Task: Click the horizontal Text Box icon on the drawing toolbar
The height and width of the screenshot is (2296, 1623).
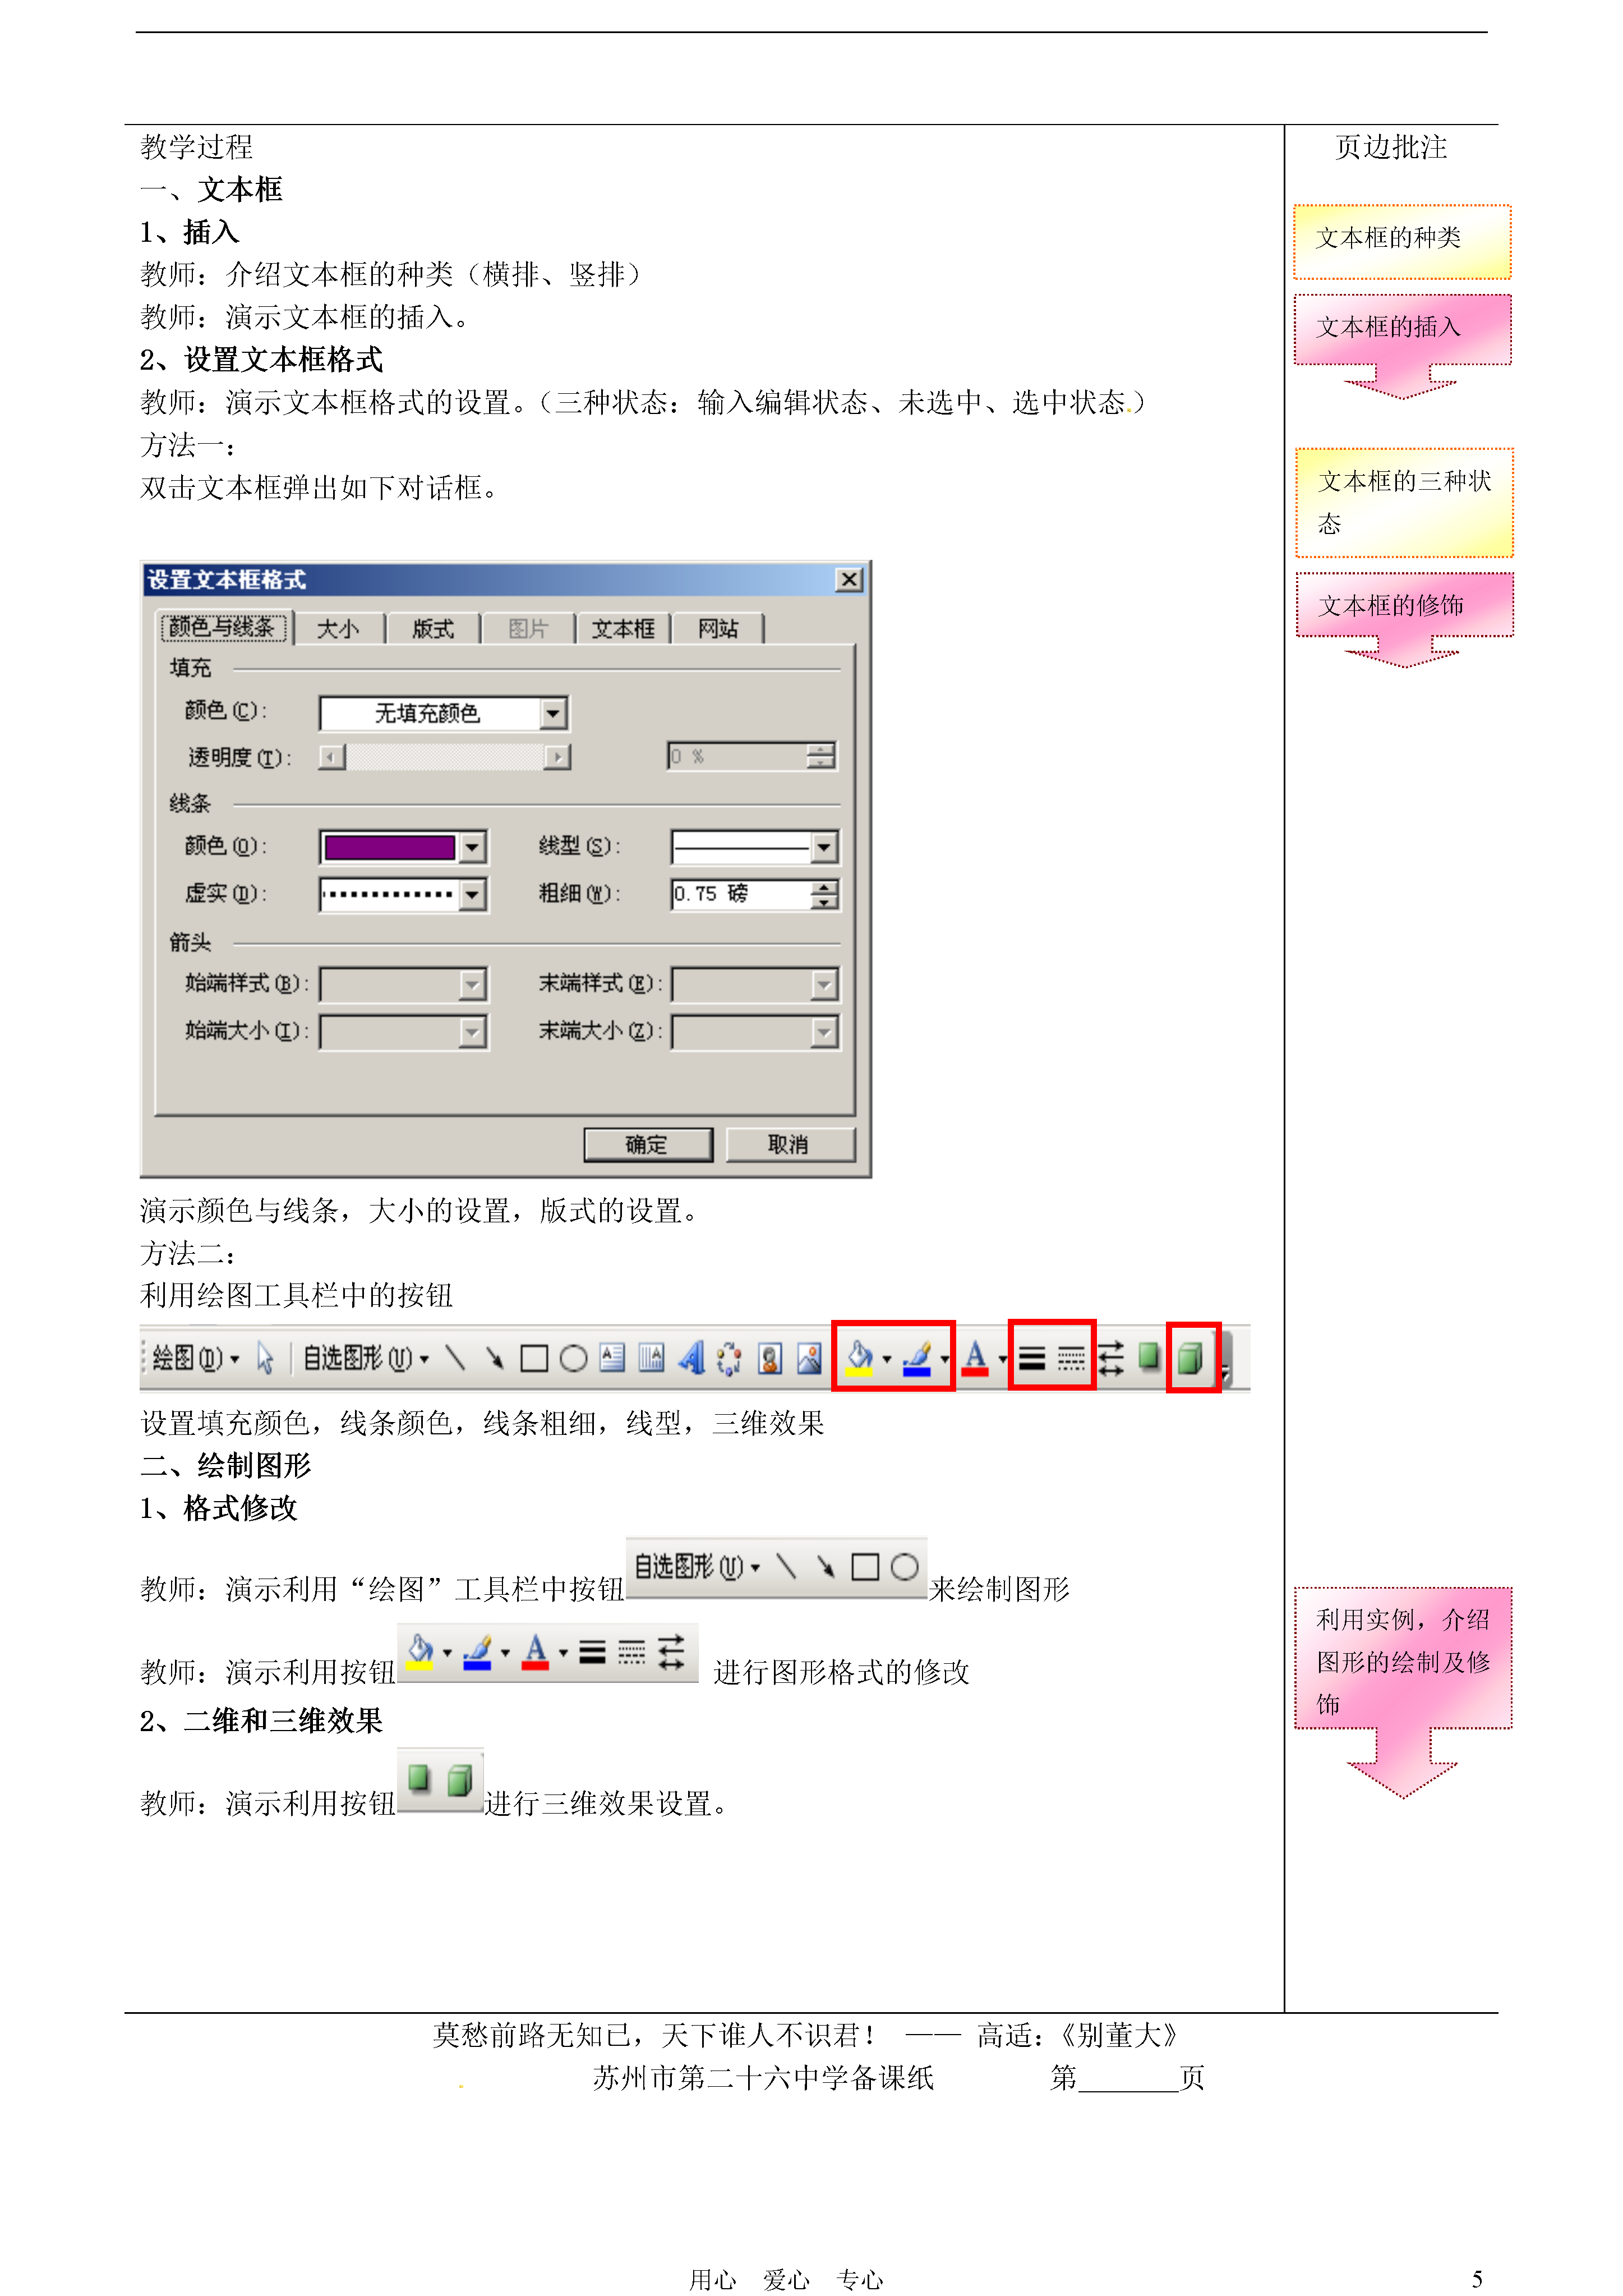Action: click(612, 1357)
